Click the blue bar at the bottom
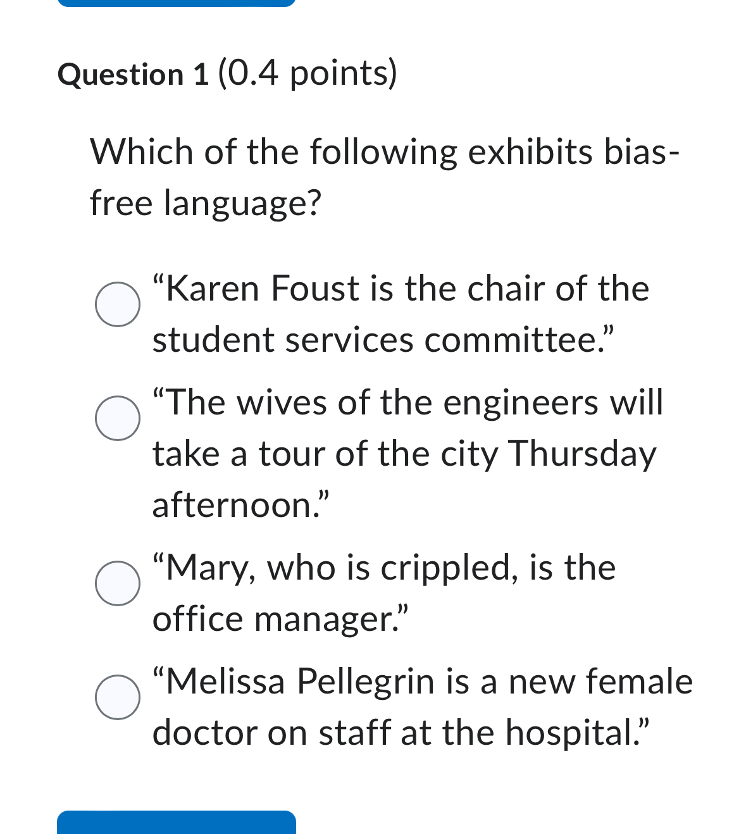The width and height of the screenshot is (746, 834). pos(177,823)
